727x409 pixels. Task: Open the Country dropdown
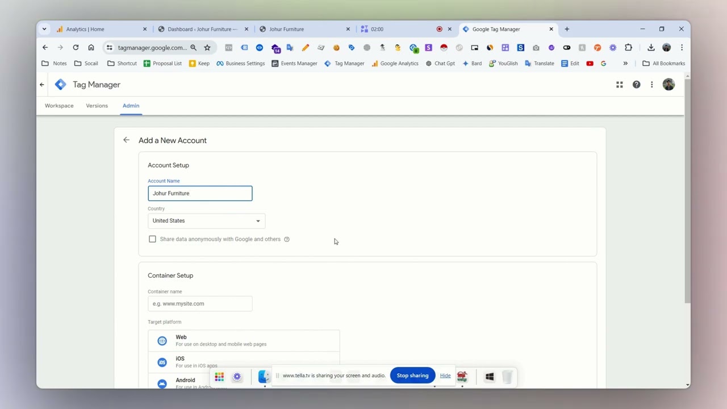click(x=206, y=221)
